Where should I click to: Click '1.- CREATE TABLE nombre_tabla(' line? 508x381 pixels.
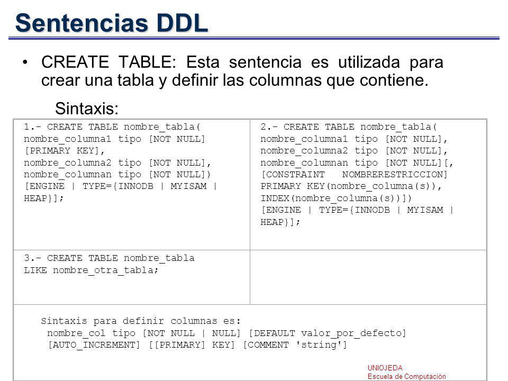coord(112,126)
